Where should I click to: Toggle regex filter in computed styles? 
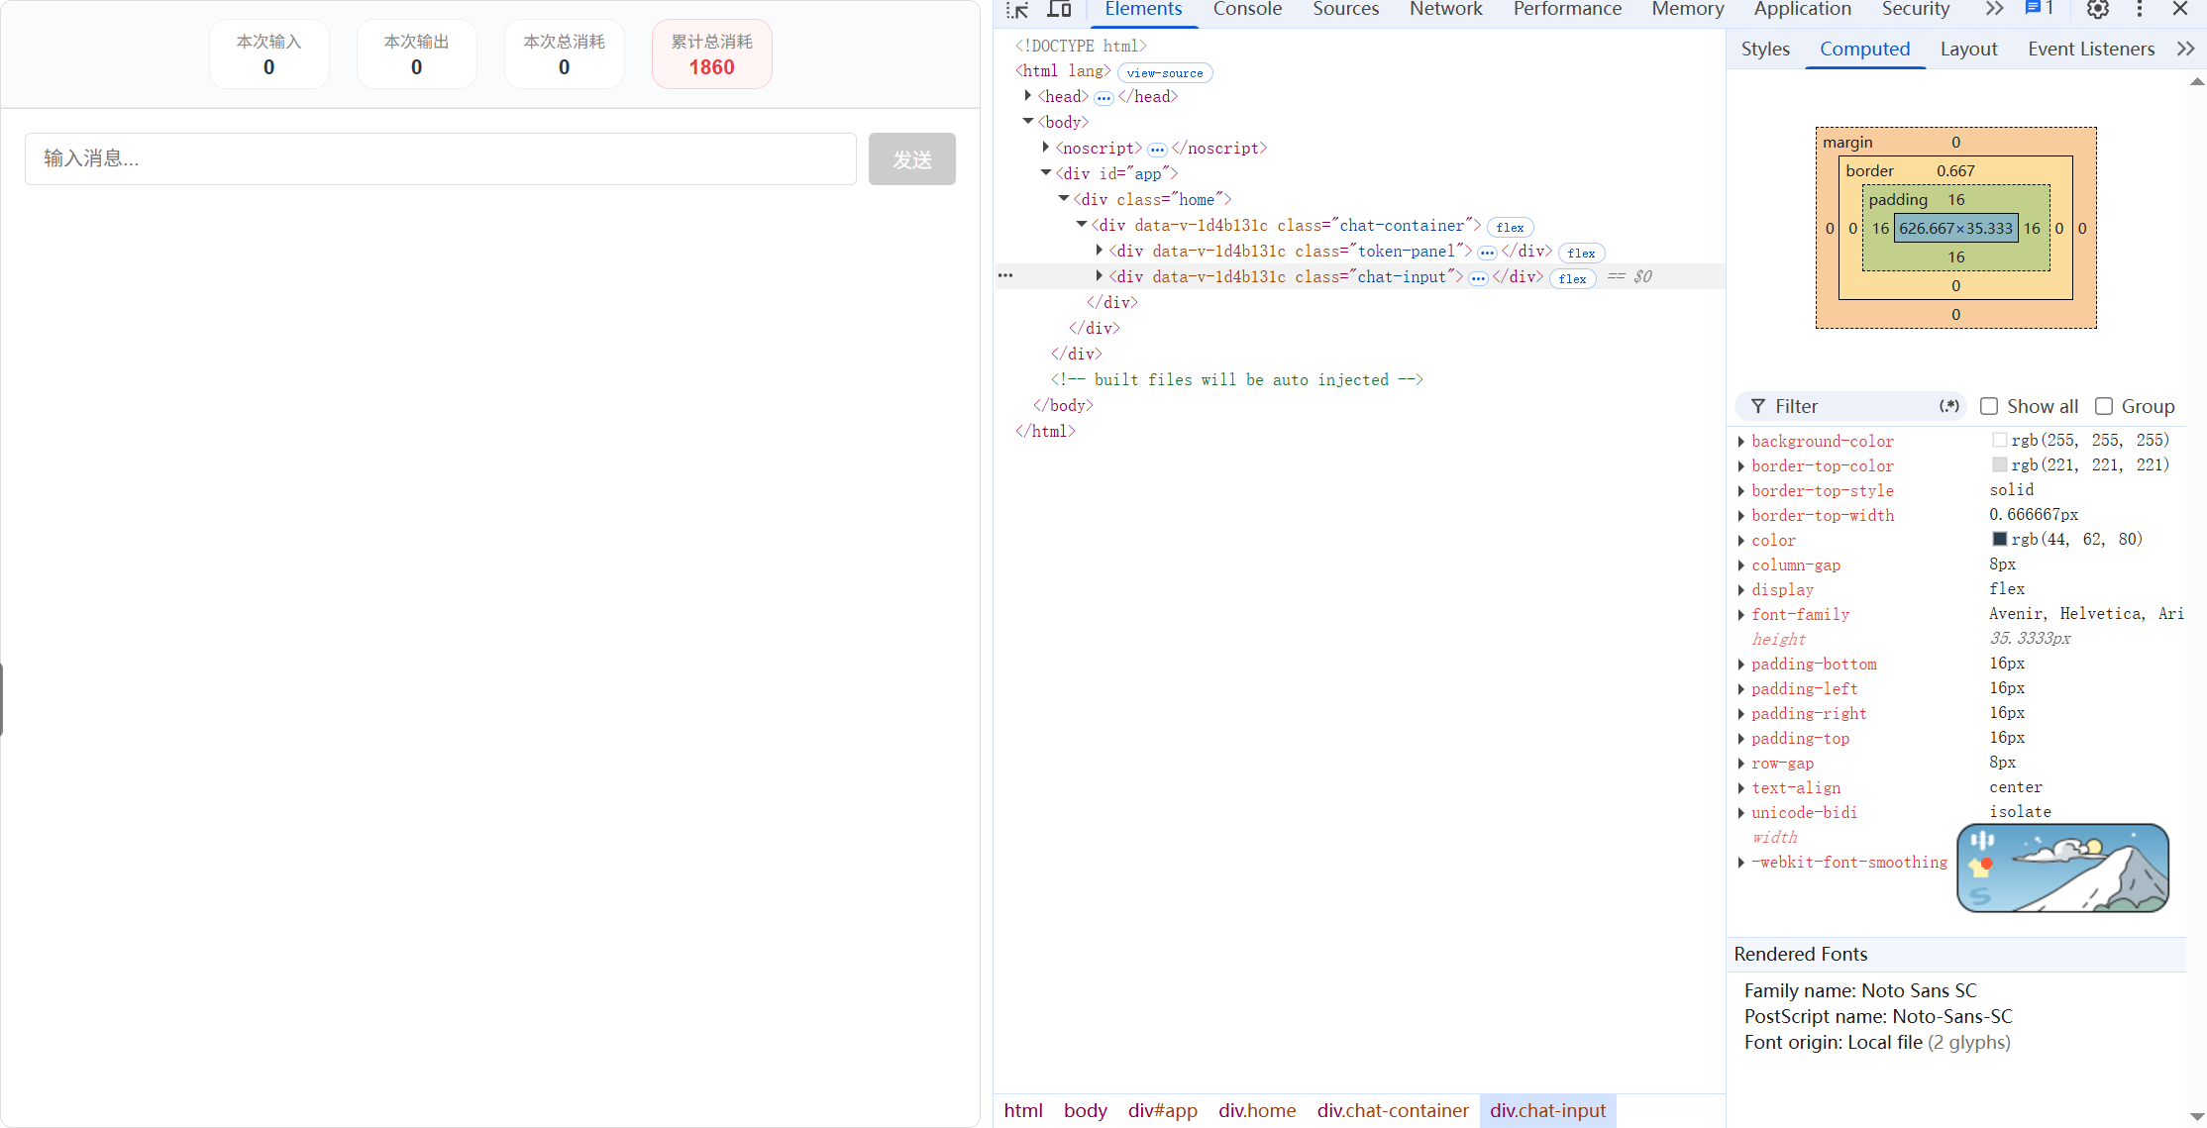(1949, 406)
